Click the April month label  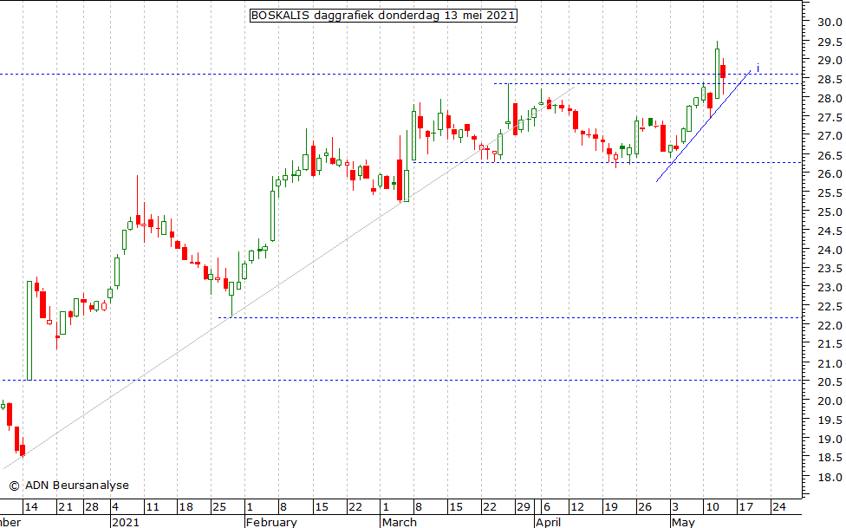click(548, 522)
